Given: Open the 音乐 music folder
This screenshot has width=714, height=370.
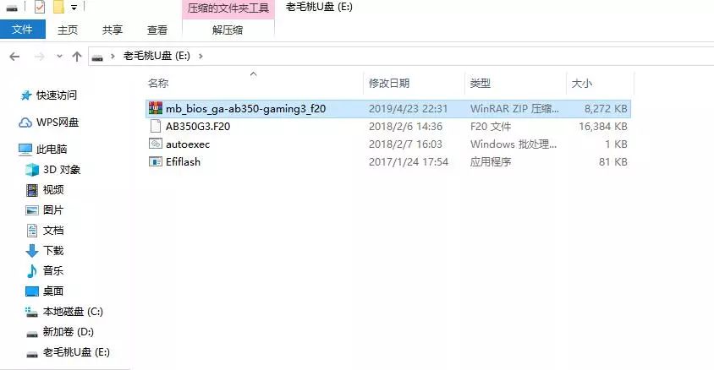Looking at the screenshot, I should coord(45,271).
